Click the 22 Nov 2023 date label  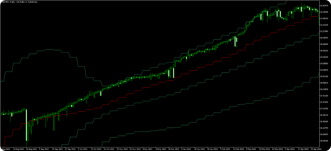pyautogui.click(x=135, y=149)
